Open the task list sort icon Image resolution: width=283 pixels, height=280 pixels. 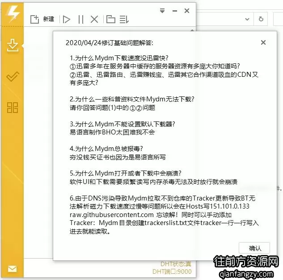124,19
